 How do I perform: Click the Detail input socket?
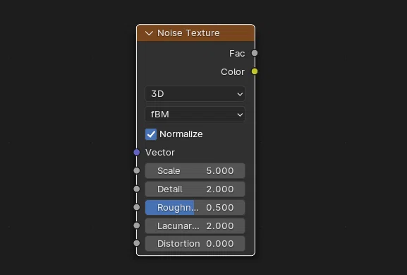(137, 189)
